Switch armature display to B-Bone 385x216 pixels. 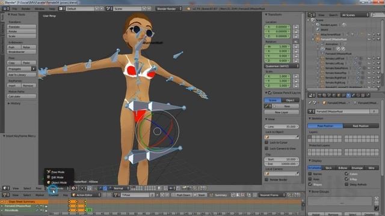click(x=342, y=168)
